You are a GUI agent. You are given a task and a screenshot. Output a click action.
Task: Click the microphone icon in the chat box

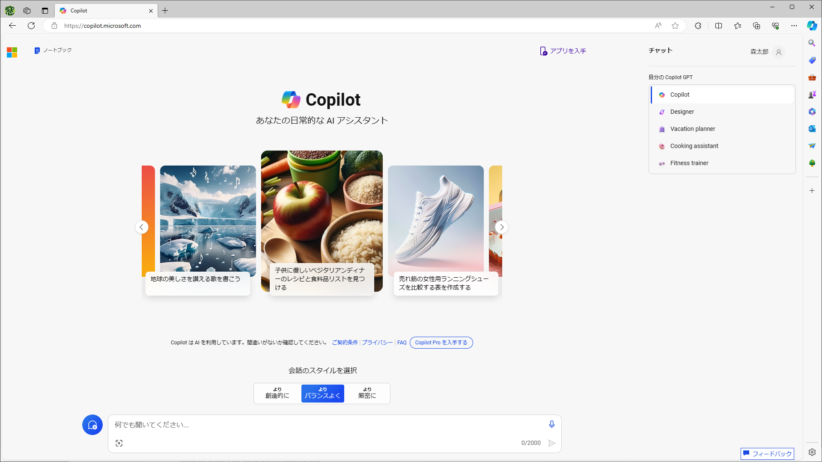[552, 424]
